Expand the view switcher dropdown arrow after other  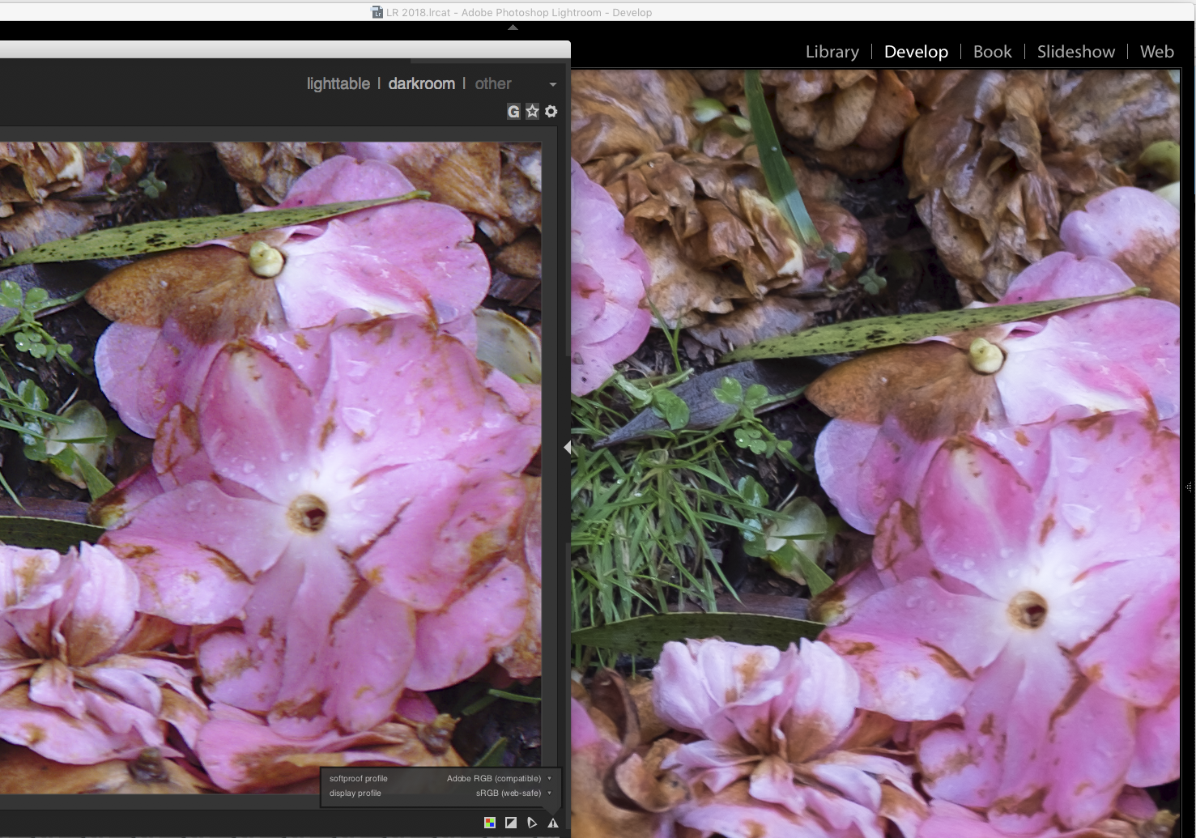point(552,84)
